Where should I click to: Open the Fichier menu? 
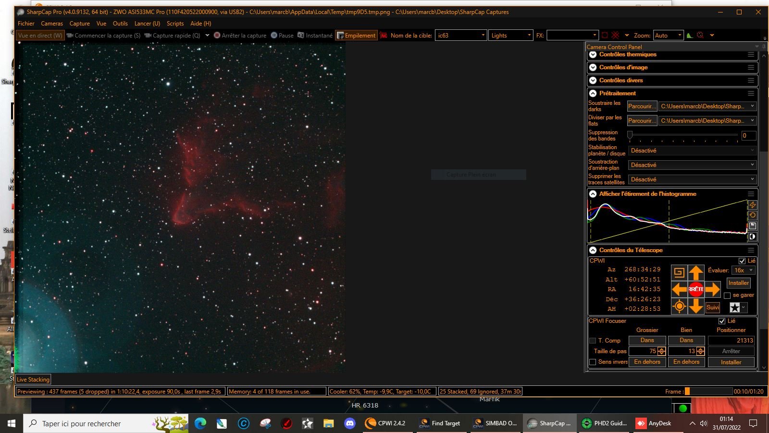[x=26, y=23]
